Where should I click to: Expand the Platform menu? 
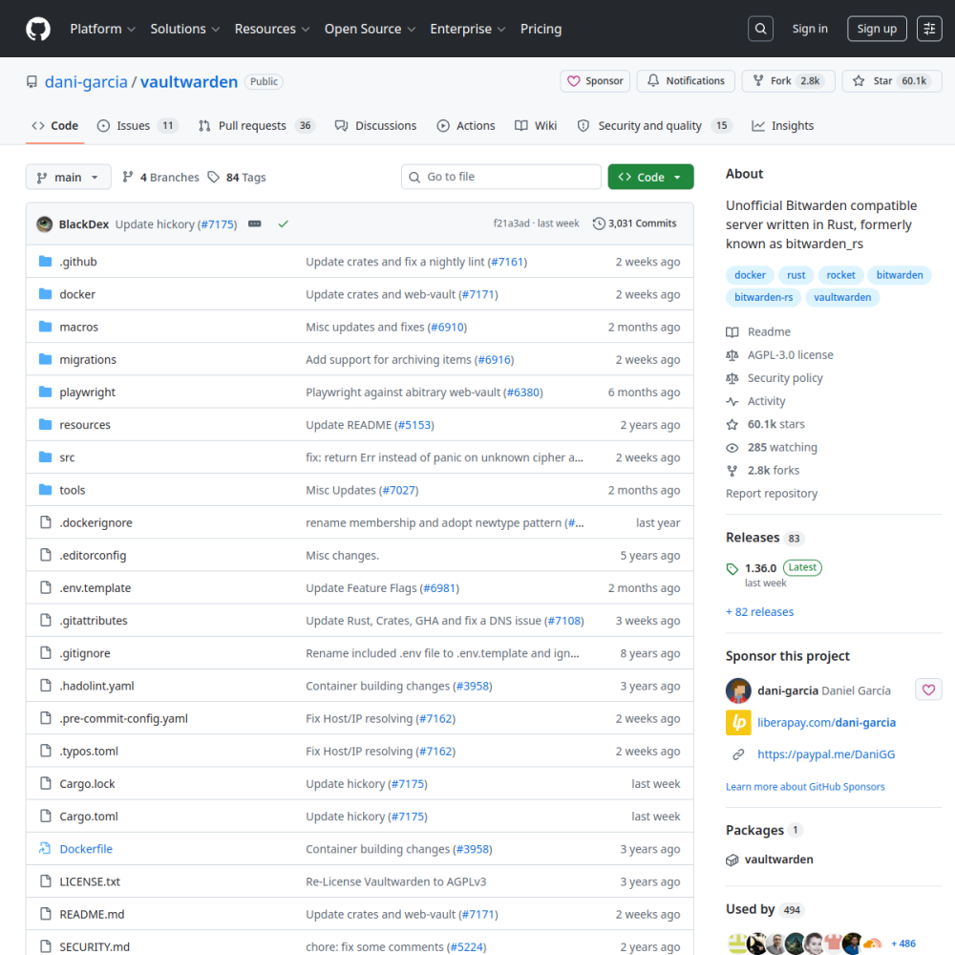click(x=102, y=29)
